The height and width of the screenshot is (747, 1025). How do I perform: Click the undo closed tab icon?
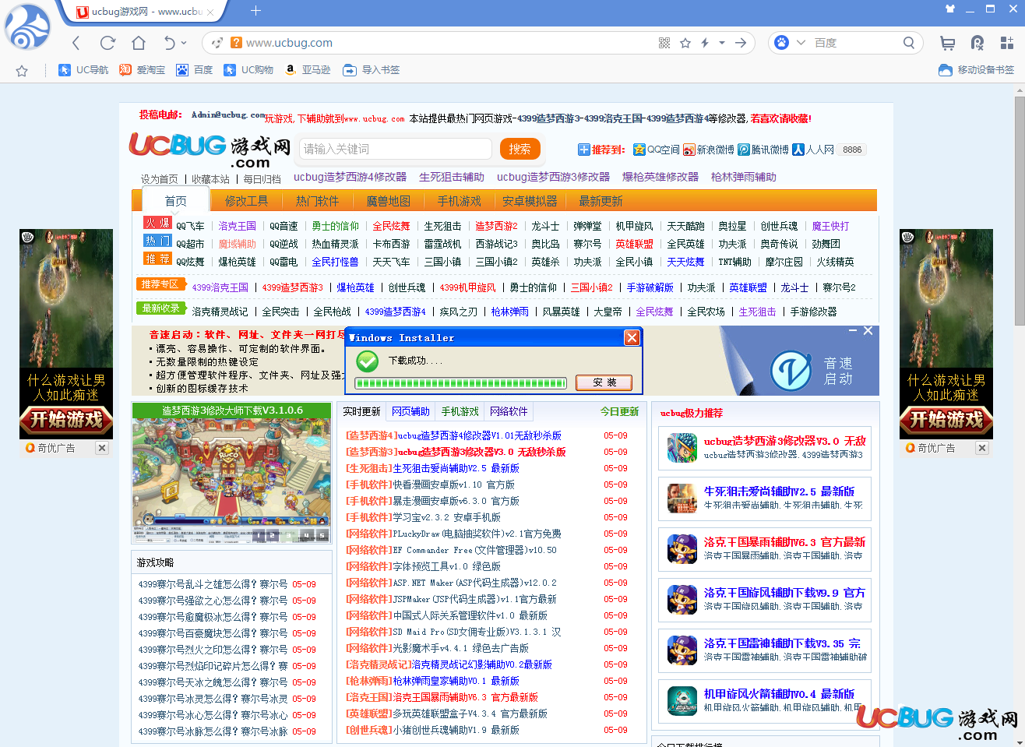pos(169,43)
